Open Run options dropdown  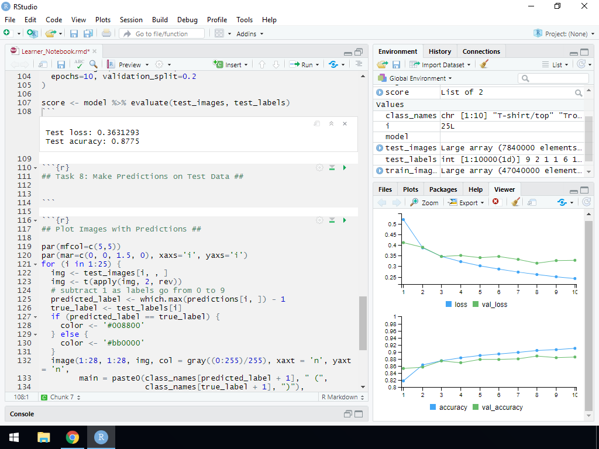pyautogui.click(x=318, y=65)
